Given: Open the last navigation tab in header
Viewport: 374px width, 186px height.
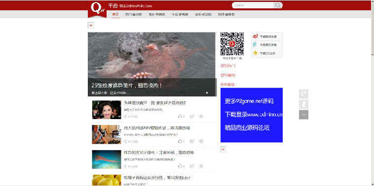Looking at the screenshot, I should (x=226, y=14).
